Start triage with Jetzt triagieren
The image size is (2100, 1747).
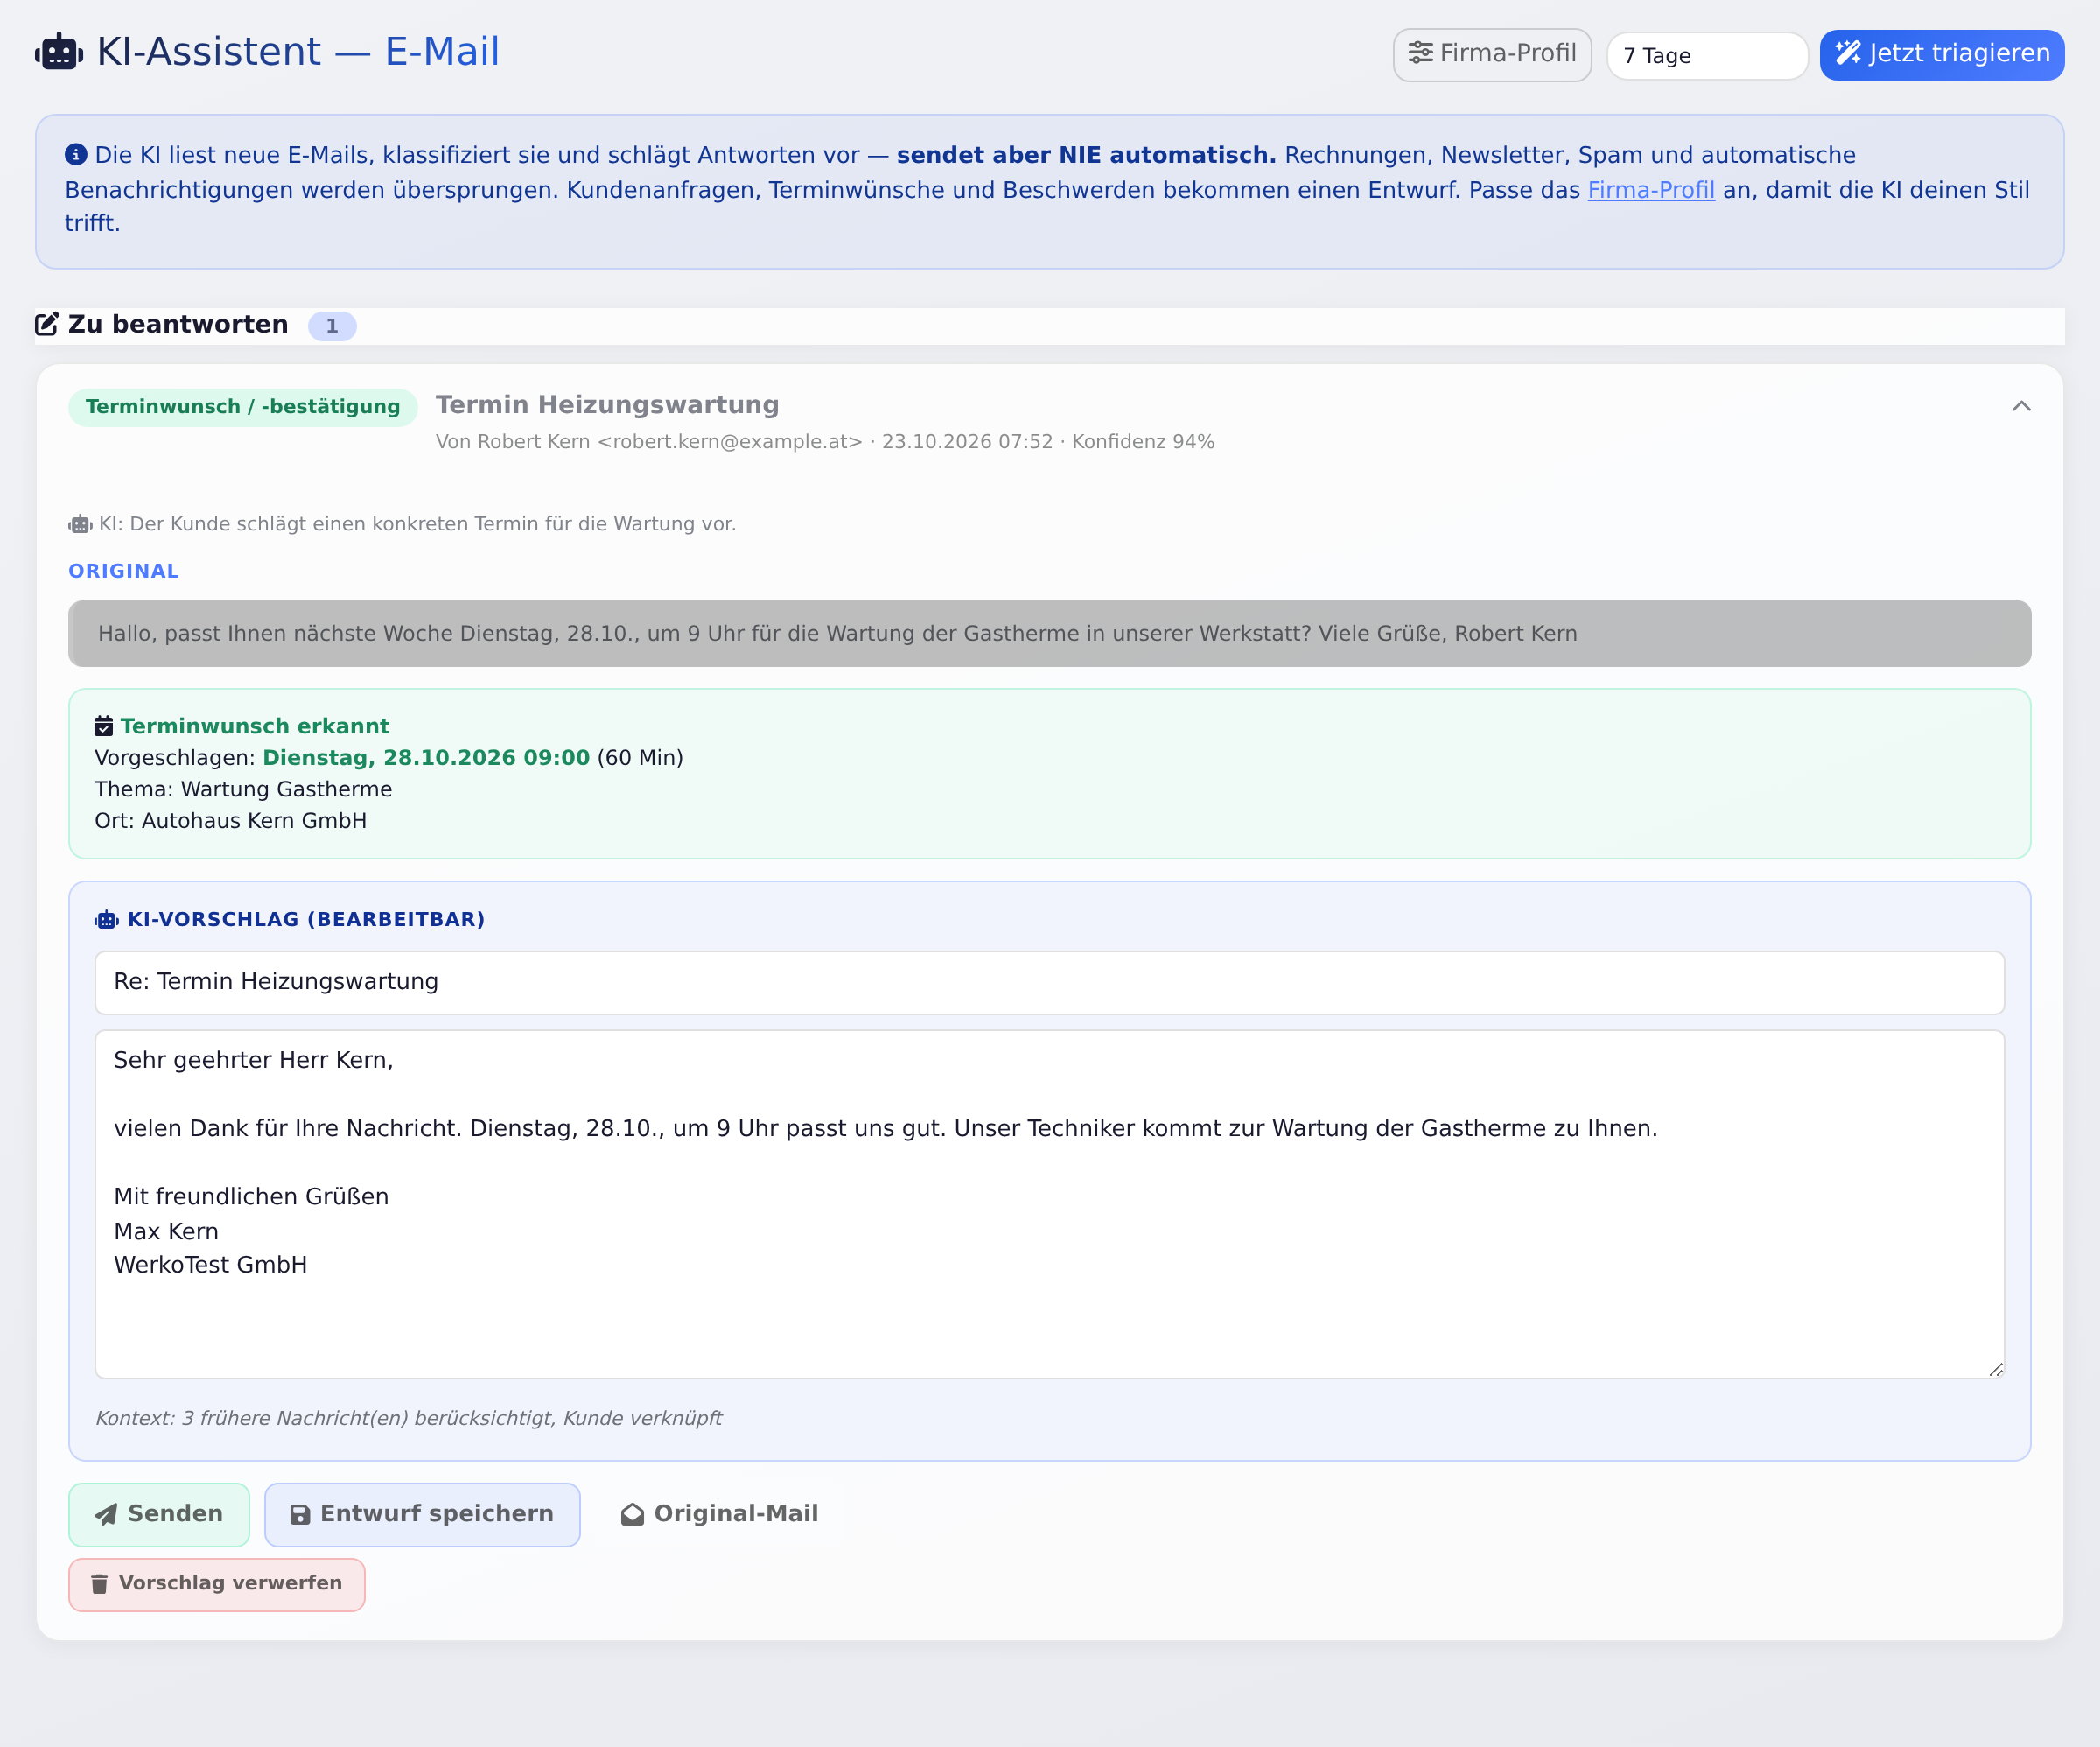[x=1942, y=54]
